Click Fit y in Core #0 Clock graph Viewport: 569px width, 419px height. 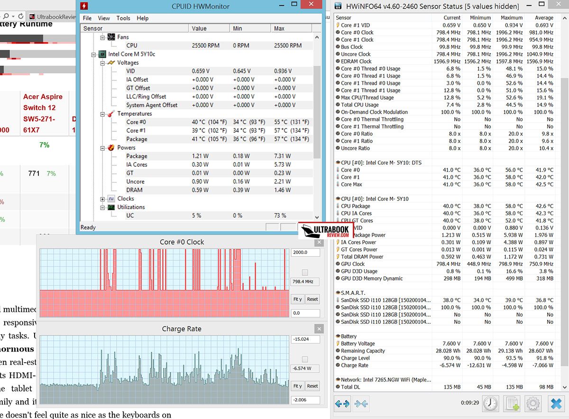point(297,299)
